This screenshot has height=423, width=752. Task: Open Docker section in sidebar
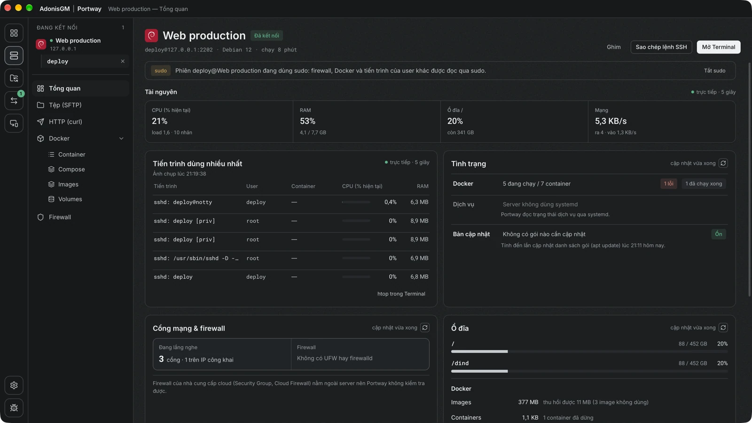pyautogui.click(x=80, y=139)
